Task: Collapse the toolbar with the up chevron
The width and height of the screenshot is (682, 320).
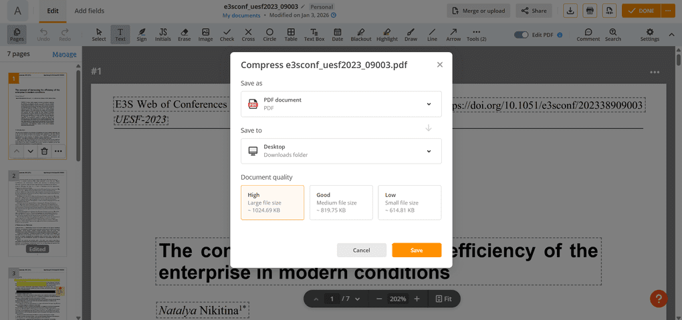Action: coord(671,35)
